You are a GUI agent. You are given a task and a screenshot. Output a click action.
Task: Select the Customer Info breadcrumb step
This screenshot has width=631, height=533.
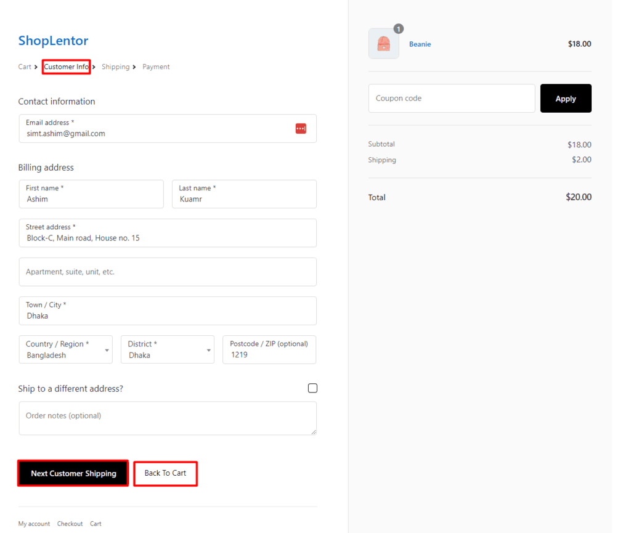coord(67,67)
